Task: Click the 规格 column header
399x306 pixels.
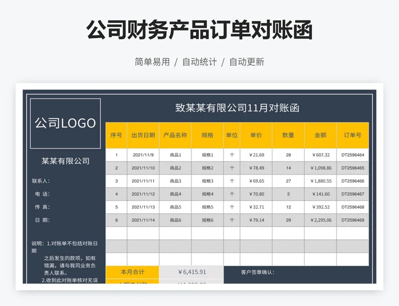Action: [207, 135]
